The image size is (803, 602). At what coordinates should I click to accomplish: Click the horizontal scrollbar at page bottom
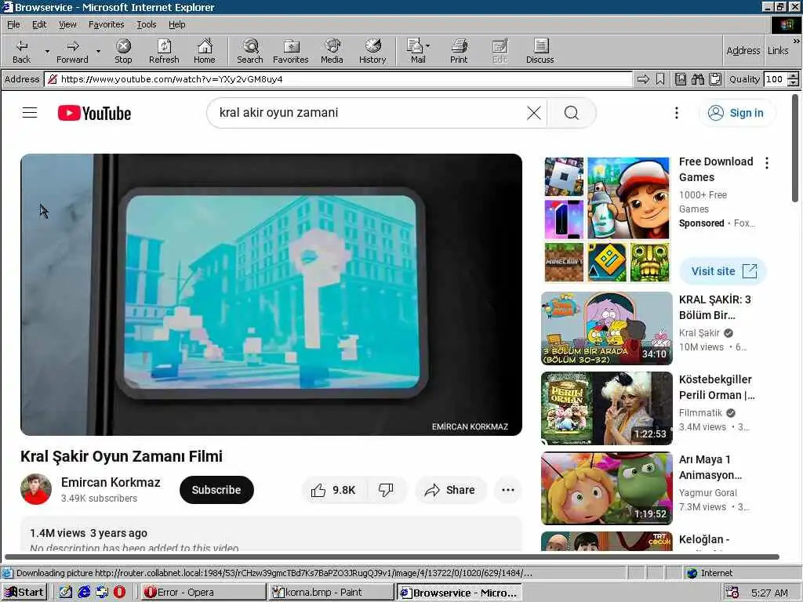click(x=392, y=557)
